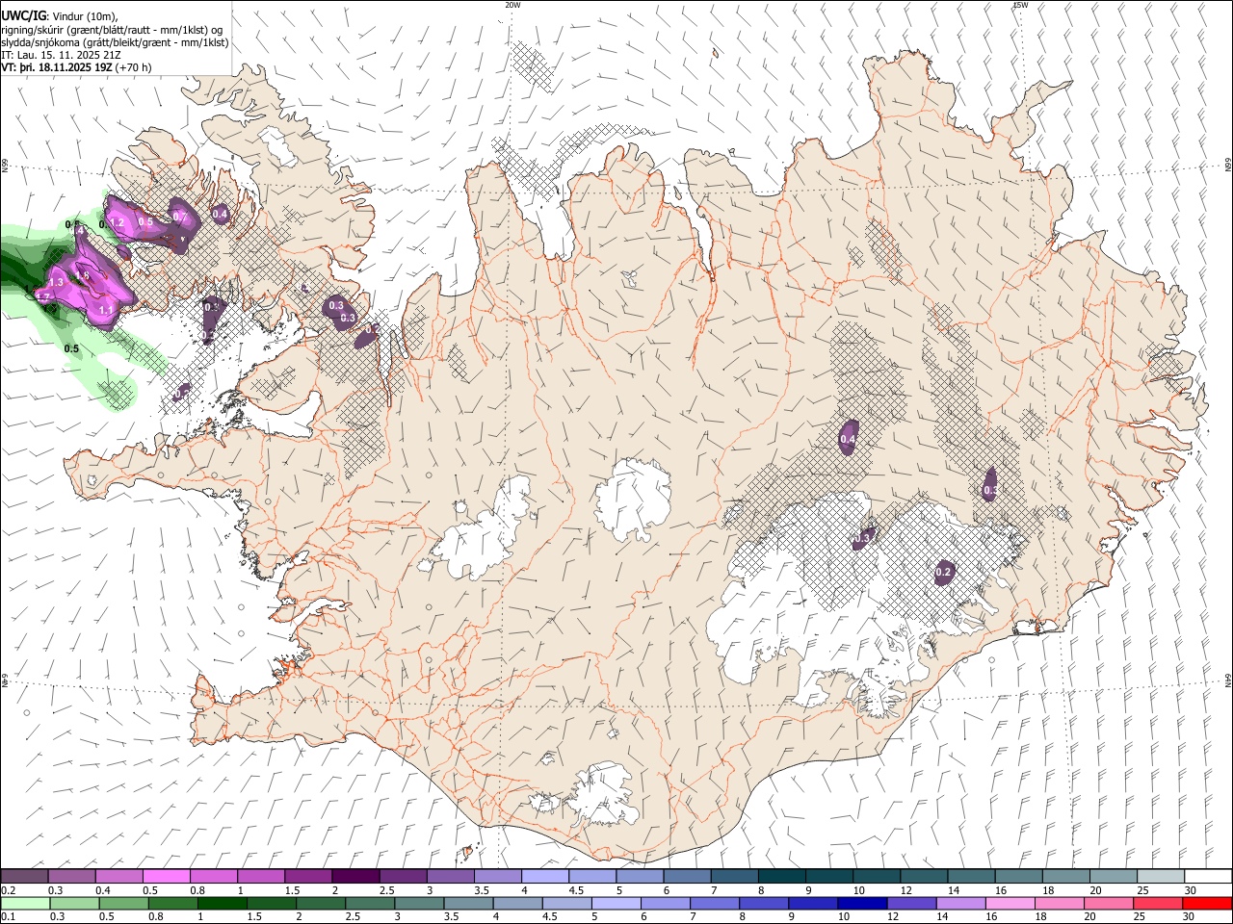The height and width of the screenshot is (924, 1233).
Task: Click the pale gray 25 swatch in the snow legend
Action: (1161, 877)
